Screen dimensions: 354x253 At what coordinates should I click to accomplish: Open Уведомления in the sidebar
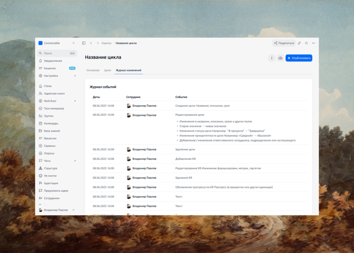(57, 61)
